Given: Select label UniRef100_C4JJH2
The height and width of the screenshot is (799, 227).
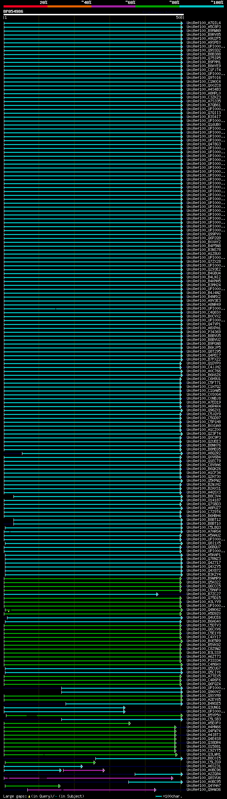Looking at the screenshot, I should [204, 367].
